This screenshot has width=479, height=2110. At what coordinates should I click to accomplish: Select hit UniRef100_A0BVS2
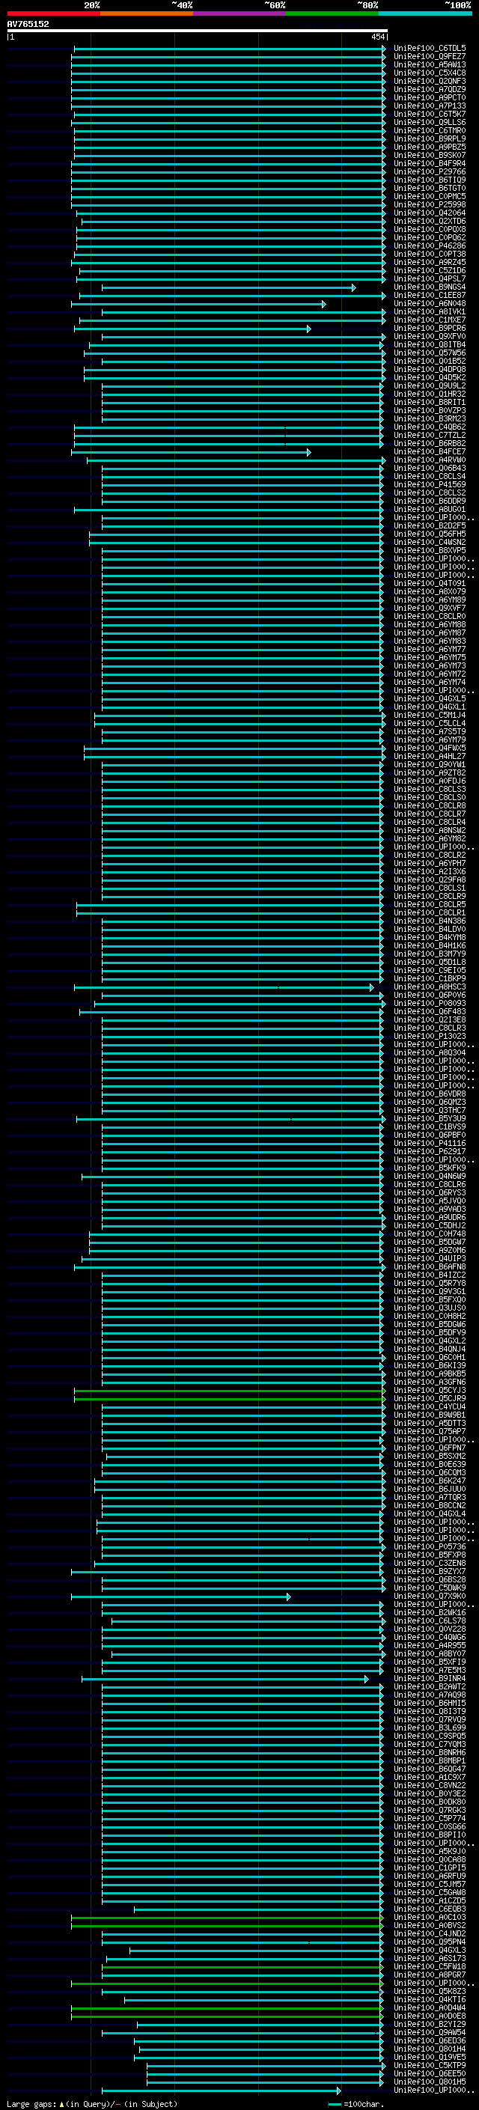point(429,1926)
